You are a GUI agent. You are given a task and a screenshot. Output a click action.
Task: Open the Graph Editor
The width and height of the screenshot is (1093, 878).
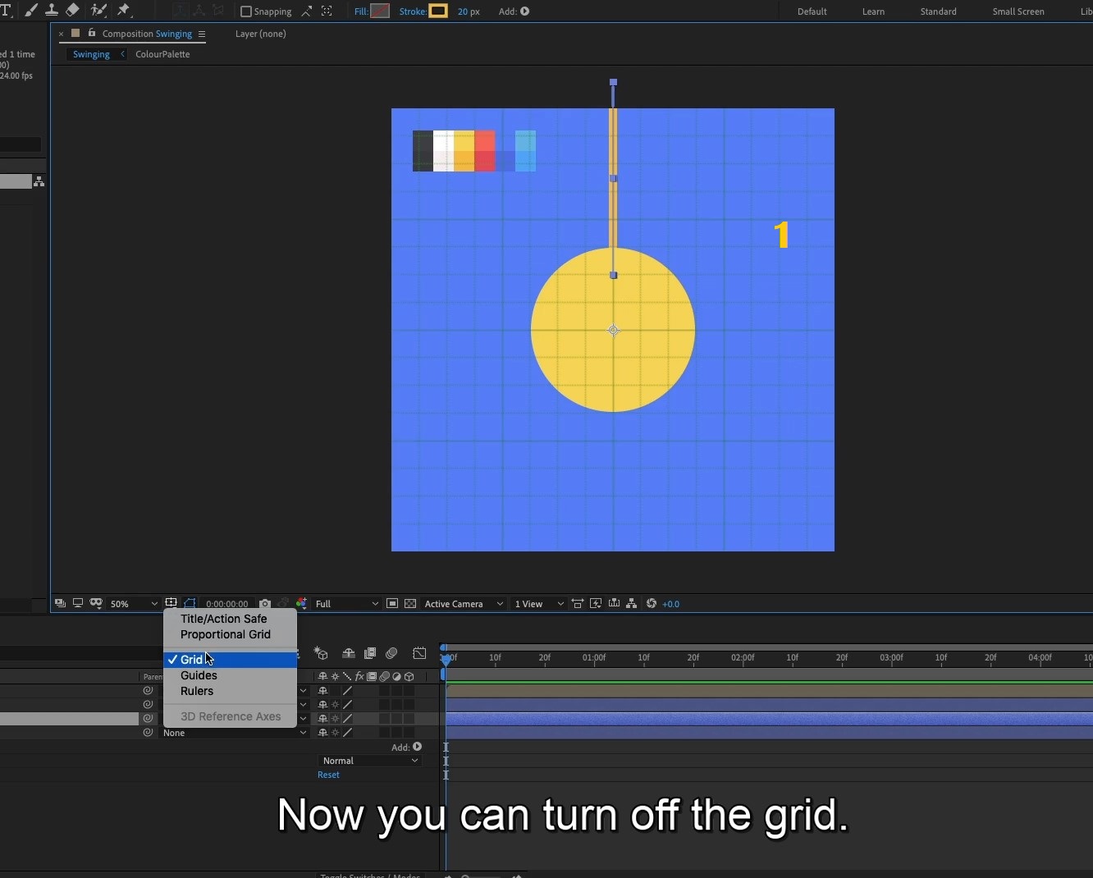pos(419,654)
